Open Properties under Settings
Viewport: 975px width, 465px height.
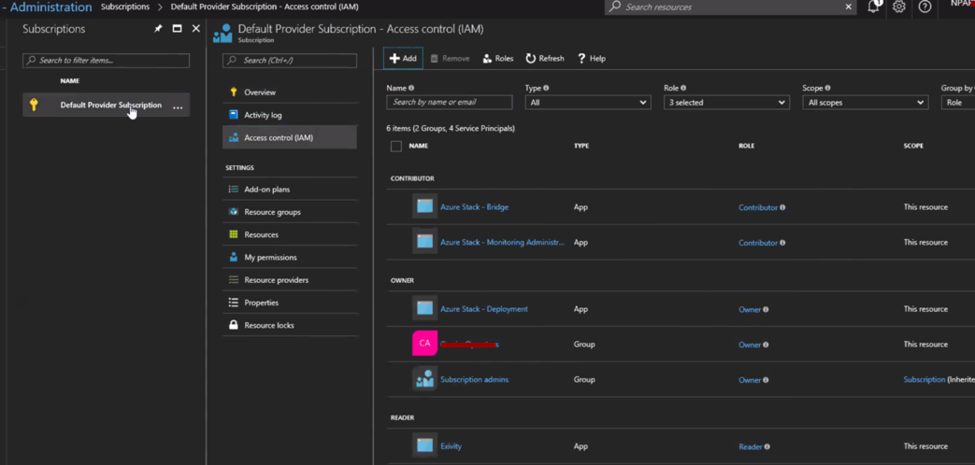pyautogui.click(x=290, y=303)
